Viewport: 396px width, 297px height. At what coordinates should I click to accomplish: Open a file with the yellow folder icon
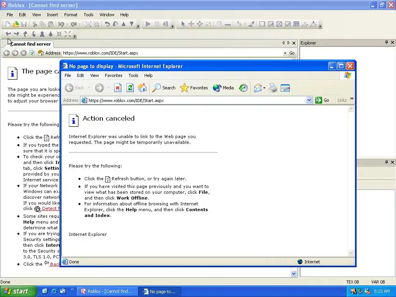[16, 24]
